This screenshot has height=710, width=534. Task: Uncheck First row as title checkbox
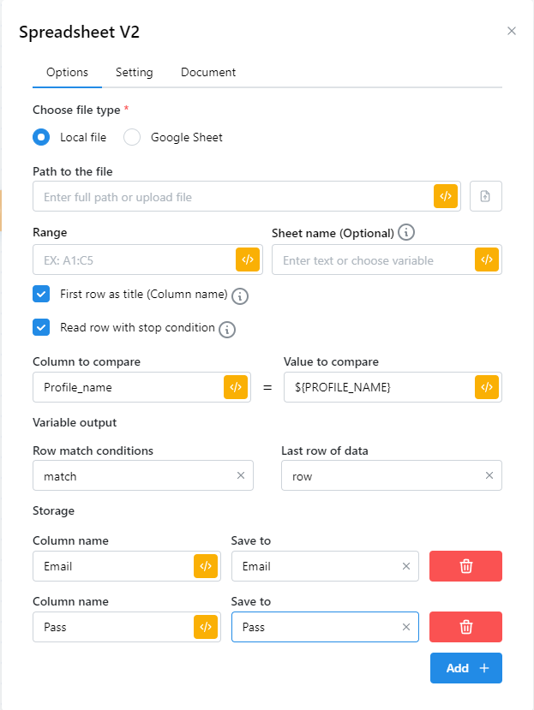tap(41, 295)
